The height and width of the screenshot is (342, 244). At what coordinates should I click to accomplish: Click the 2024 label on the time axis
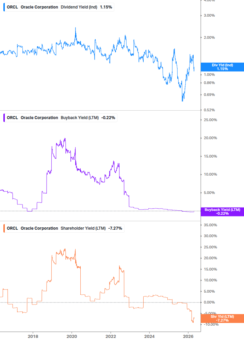click(150, 336)
